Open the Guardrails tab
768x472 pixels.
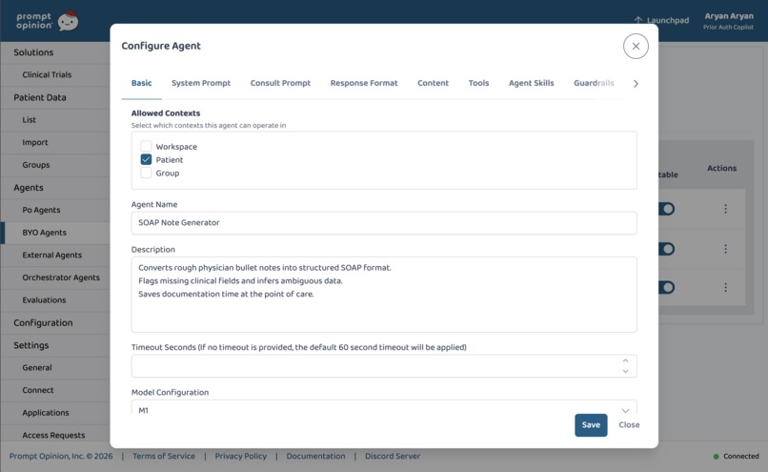[594, 83]
